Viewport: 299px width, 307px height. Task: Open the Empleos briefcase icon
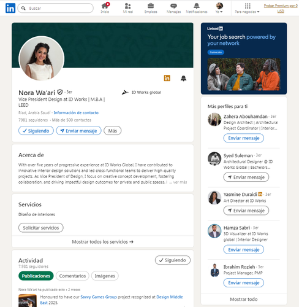tap(151, 8)
